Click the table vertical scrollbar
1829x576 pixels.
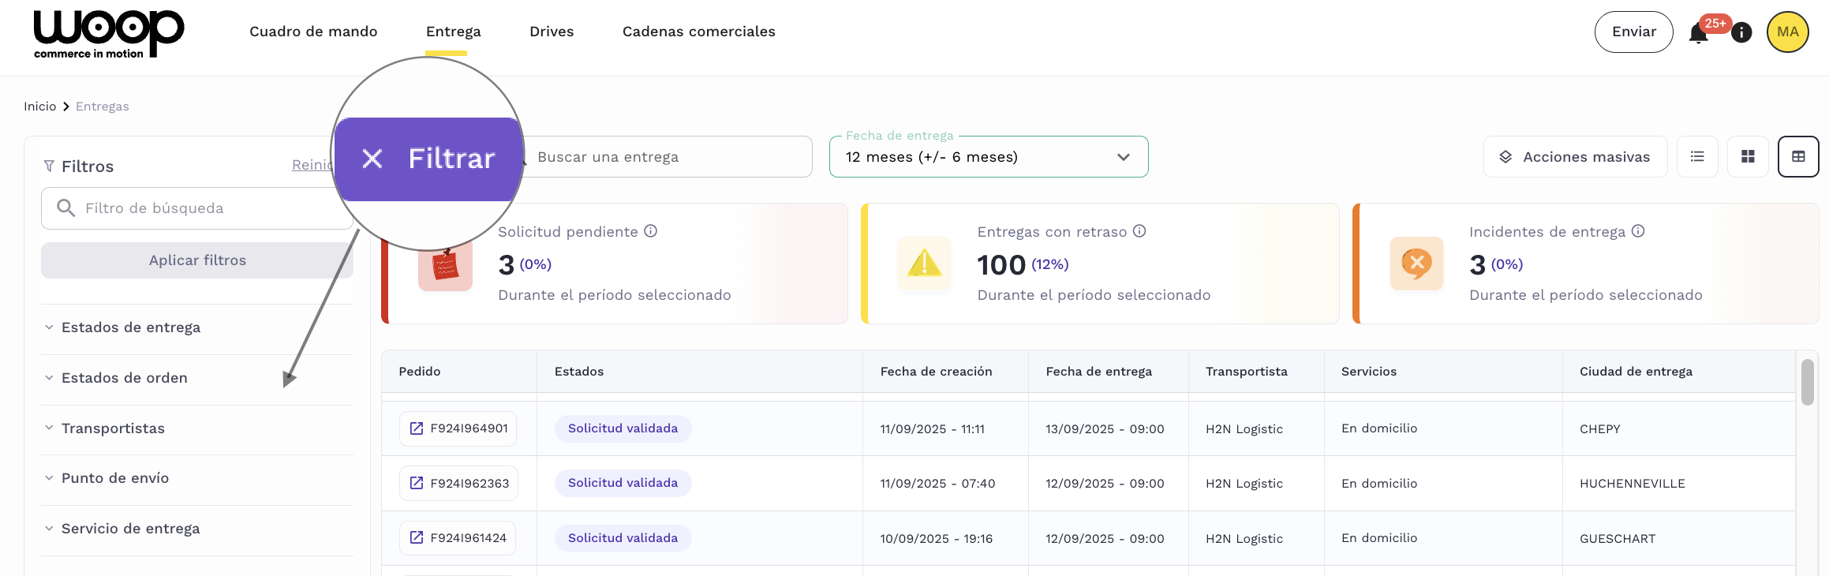[1807, 383]
